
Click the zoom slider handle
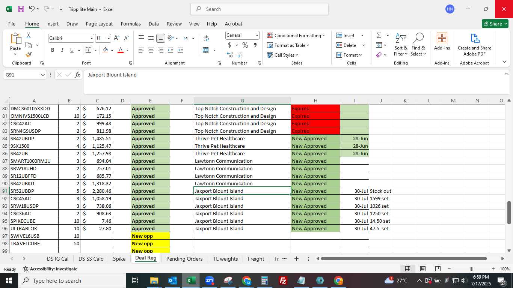(471, 269)
